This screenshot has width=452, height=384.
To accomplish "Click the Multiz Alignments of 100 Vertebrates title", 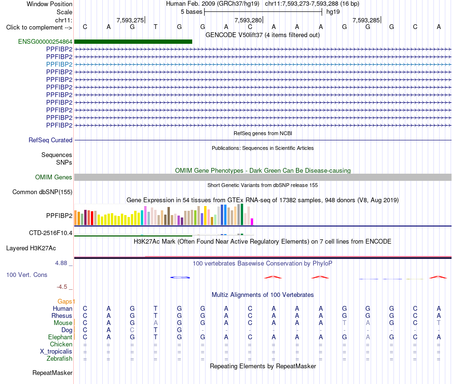I will [x=263, y=295].
